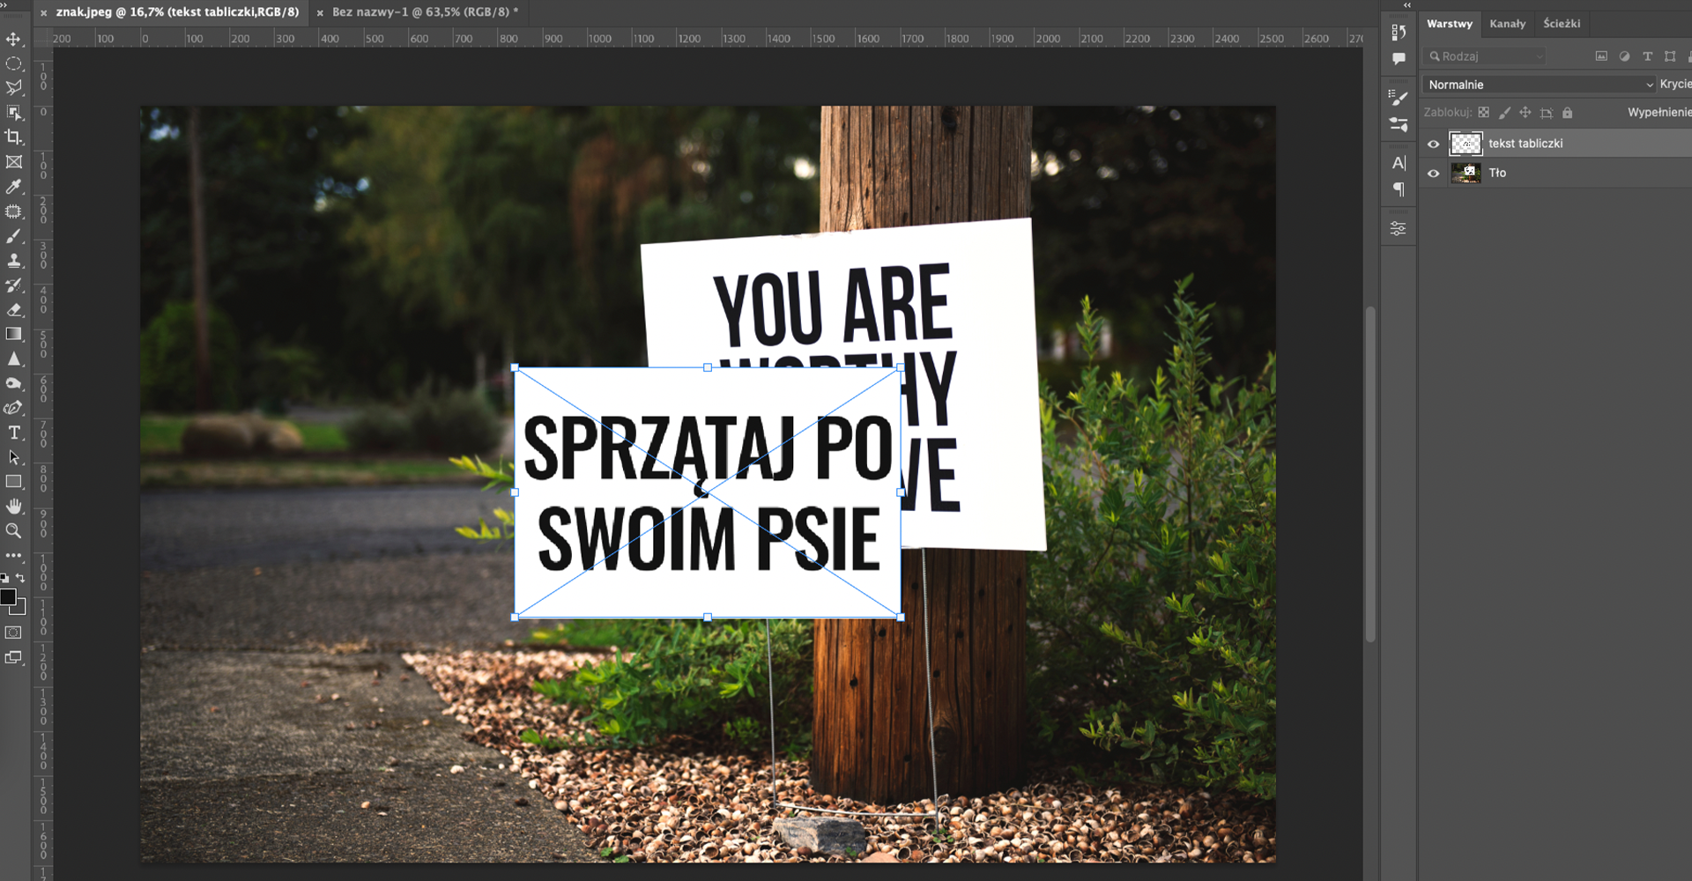Open the Brush Settings panel icon
Screen dimensions: 1692x881
1399,98
